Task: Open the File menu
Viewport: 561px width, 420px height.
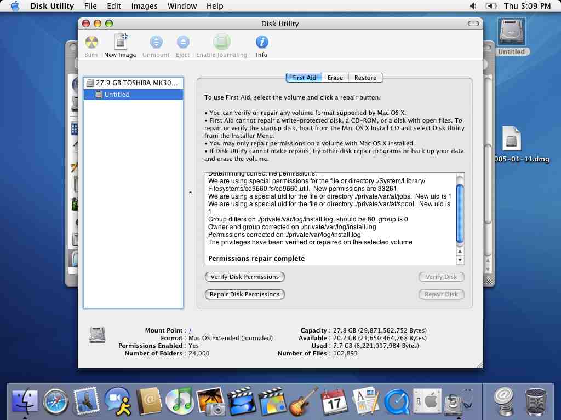Action: (90, 6)
